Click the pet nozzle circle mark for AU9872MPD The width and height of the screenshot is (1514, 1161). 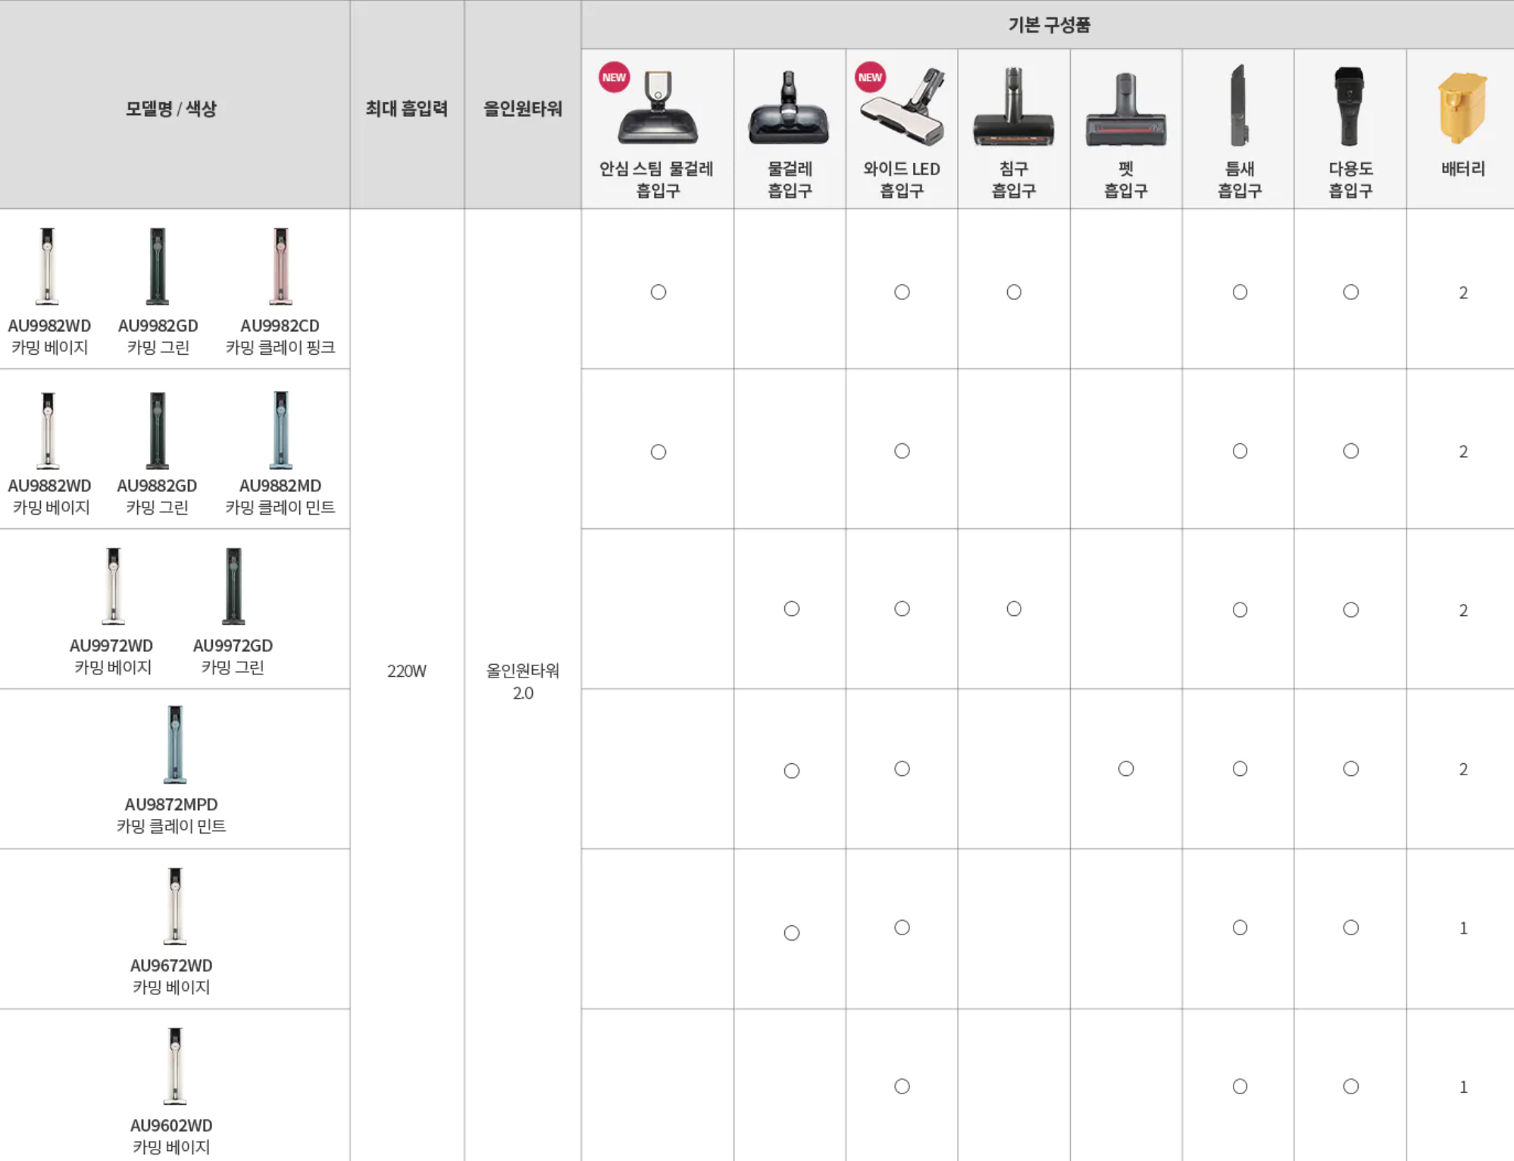click(x=1125, y=768)
